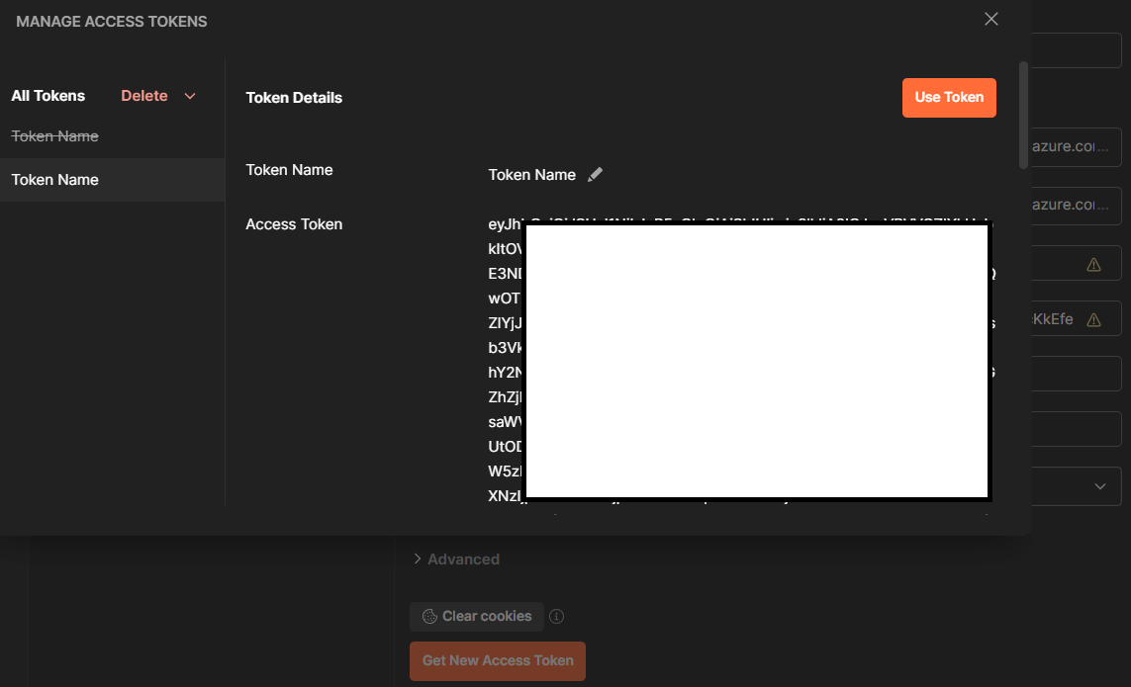Click Get New Access Token button
The height and width of the screenshot is (687, 1131).
coord(498,660)
